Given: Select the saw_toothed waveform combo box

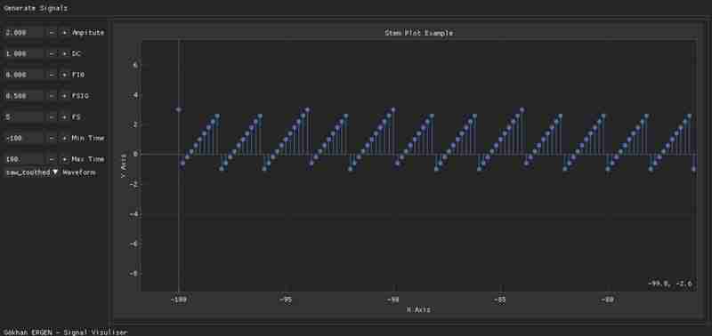Looking at the screenshot, I should 31,172.
